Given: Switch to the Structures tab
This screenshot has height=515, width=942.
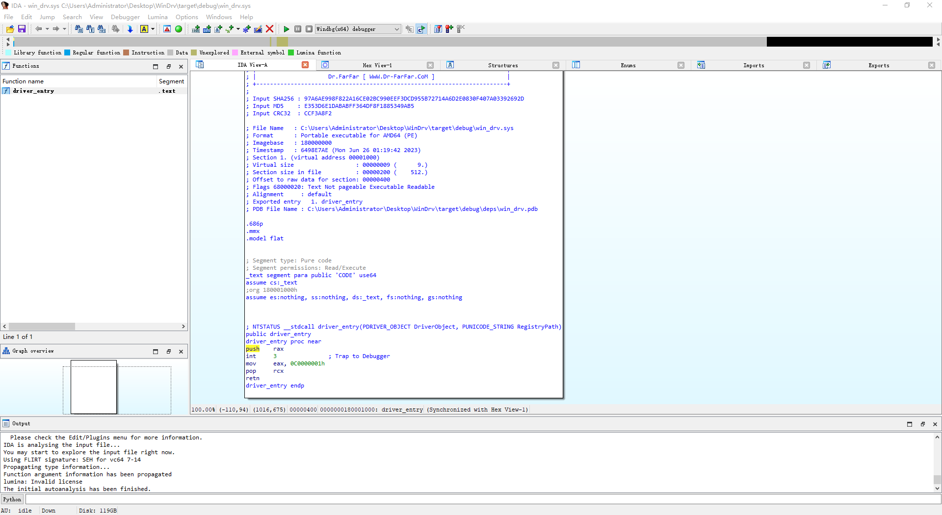Looking at the screenshot, I should pos(503,65).
